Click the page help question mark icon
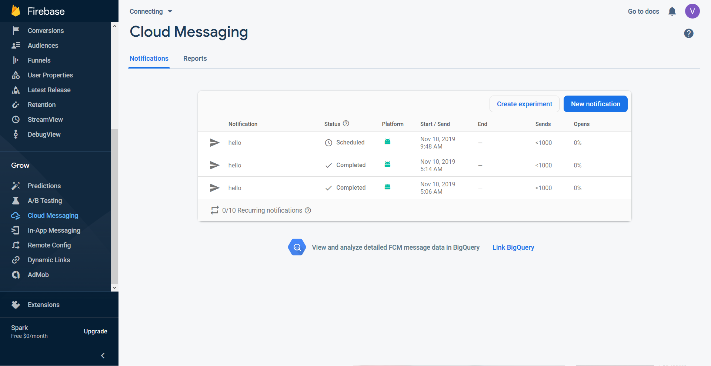Screen dimensions: 711x366 tap(689, 33)
